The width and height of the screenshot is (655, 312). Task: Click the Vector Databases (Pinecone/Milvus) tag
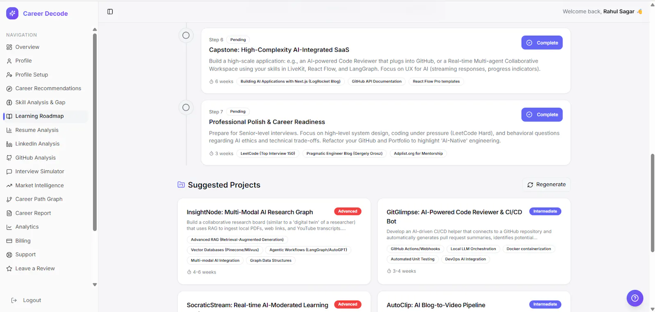click(x=225, y=250)
